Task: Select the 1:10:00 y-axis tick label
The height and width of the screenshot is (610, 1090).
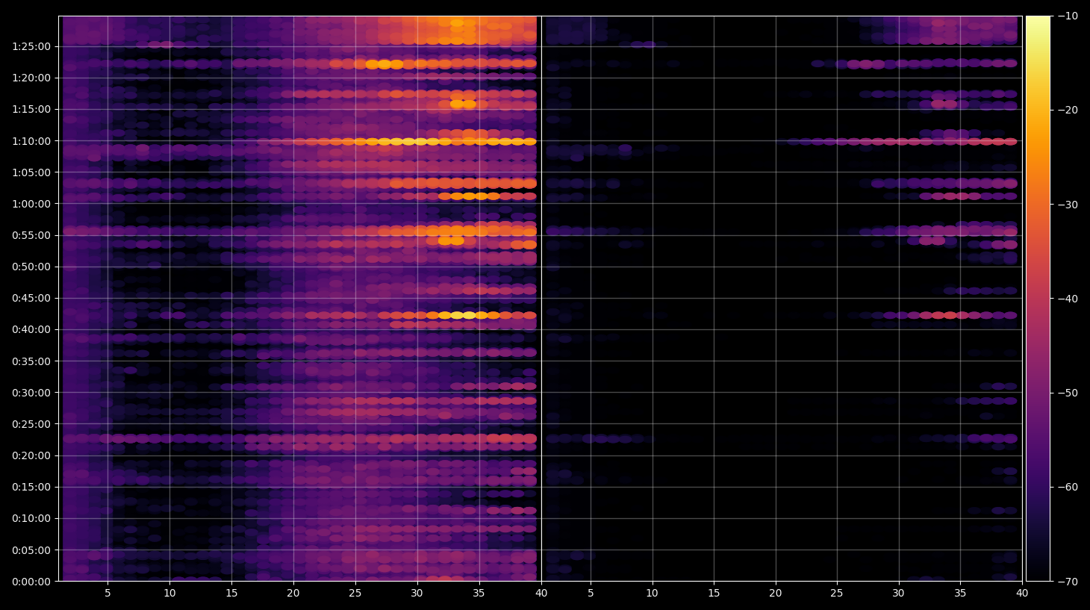Action: coord(31,141)
